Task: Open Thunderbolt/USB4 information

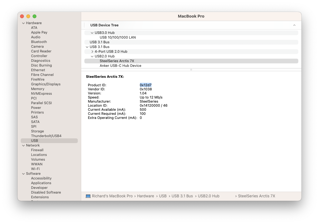Action: [x=46, y=136]
